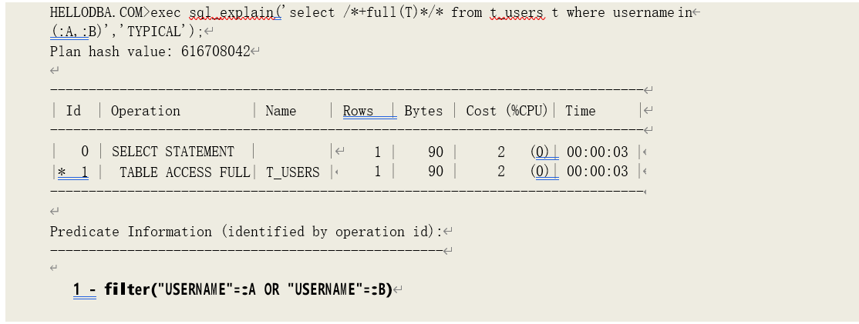This screenshot has width=859, height=324.
Task: Click the Plan hash value line
Action: (x=150, y=52)
